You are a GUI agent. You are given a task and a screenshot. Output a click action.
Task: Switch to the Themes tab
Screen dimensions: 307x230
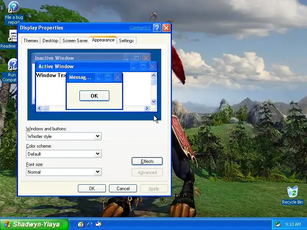tap(31, 41)
